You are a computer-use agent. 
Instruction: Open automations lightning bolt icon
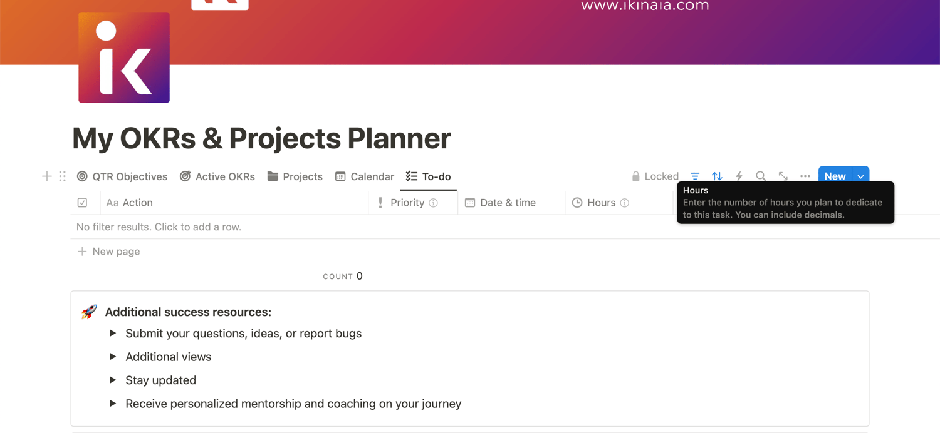pyautogui.click(x=739, y=176)
